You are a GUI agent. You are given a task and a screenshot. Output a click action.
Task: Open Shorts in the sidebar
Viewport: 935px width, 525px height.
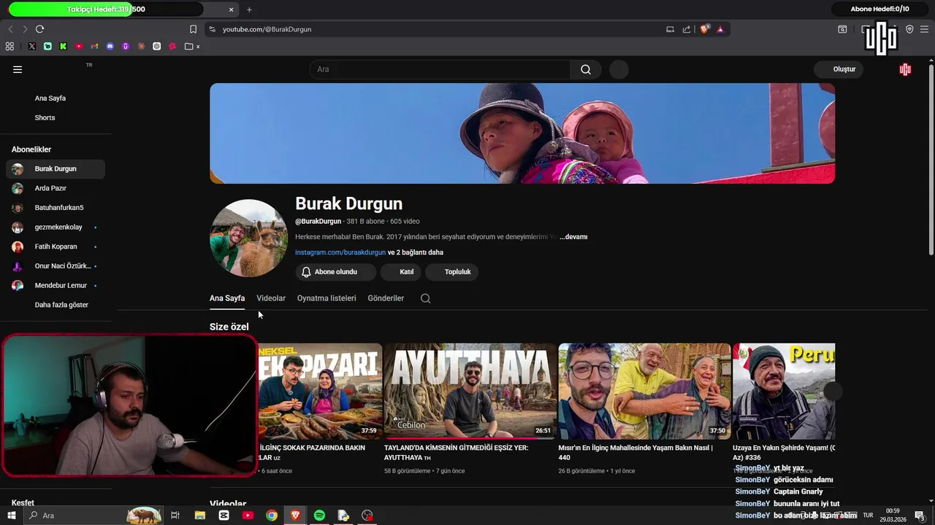(x=56, y=117)
